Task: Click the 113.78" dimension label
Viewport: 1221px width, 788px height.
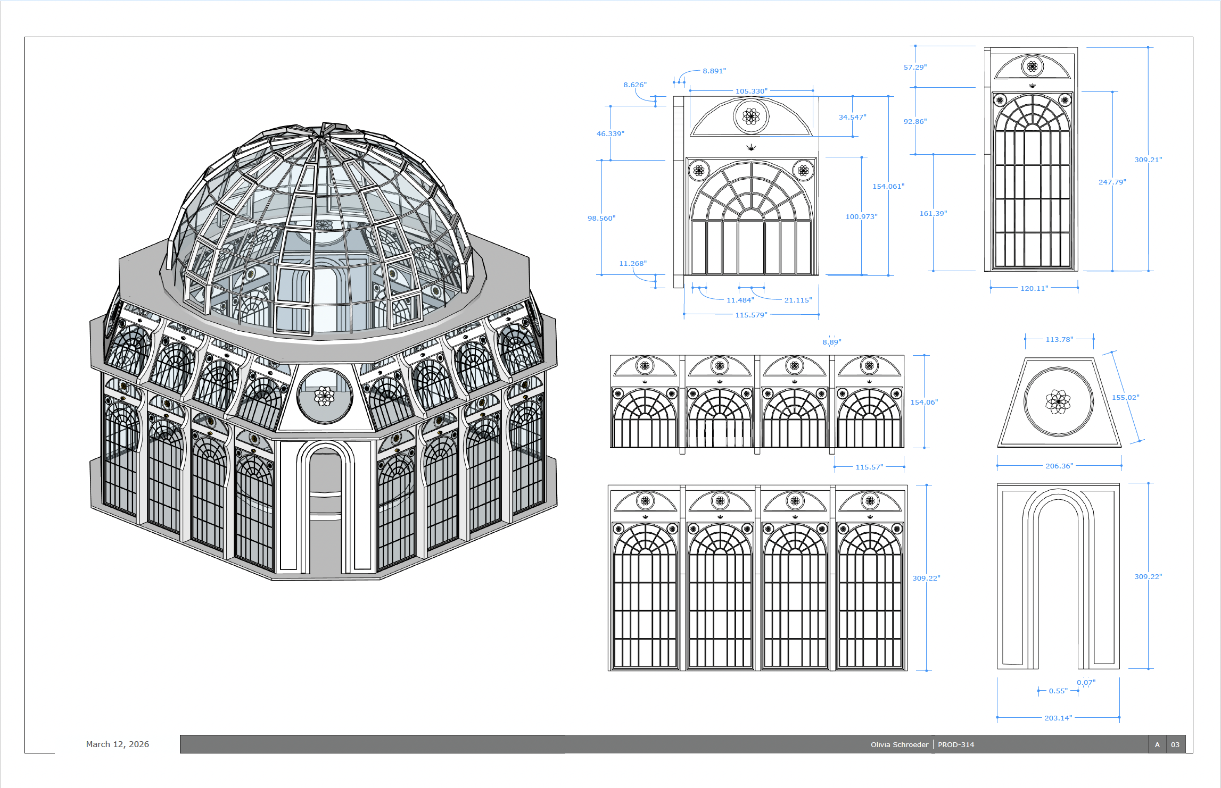Action: [x=1059, y=339]
